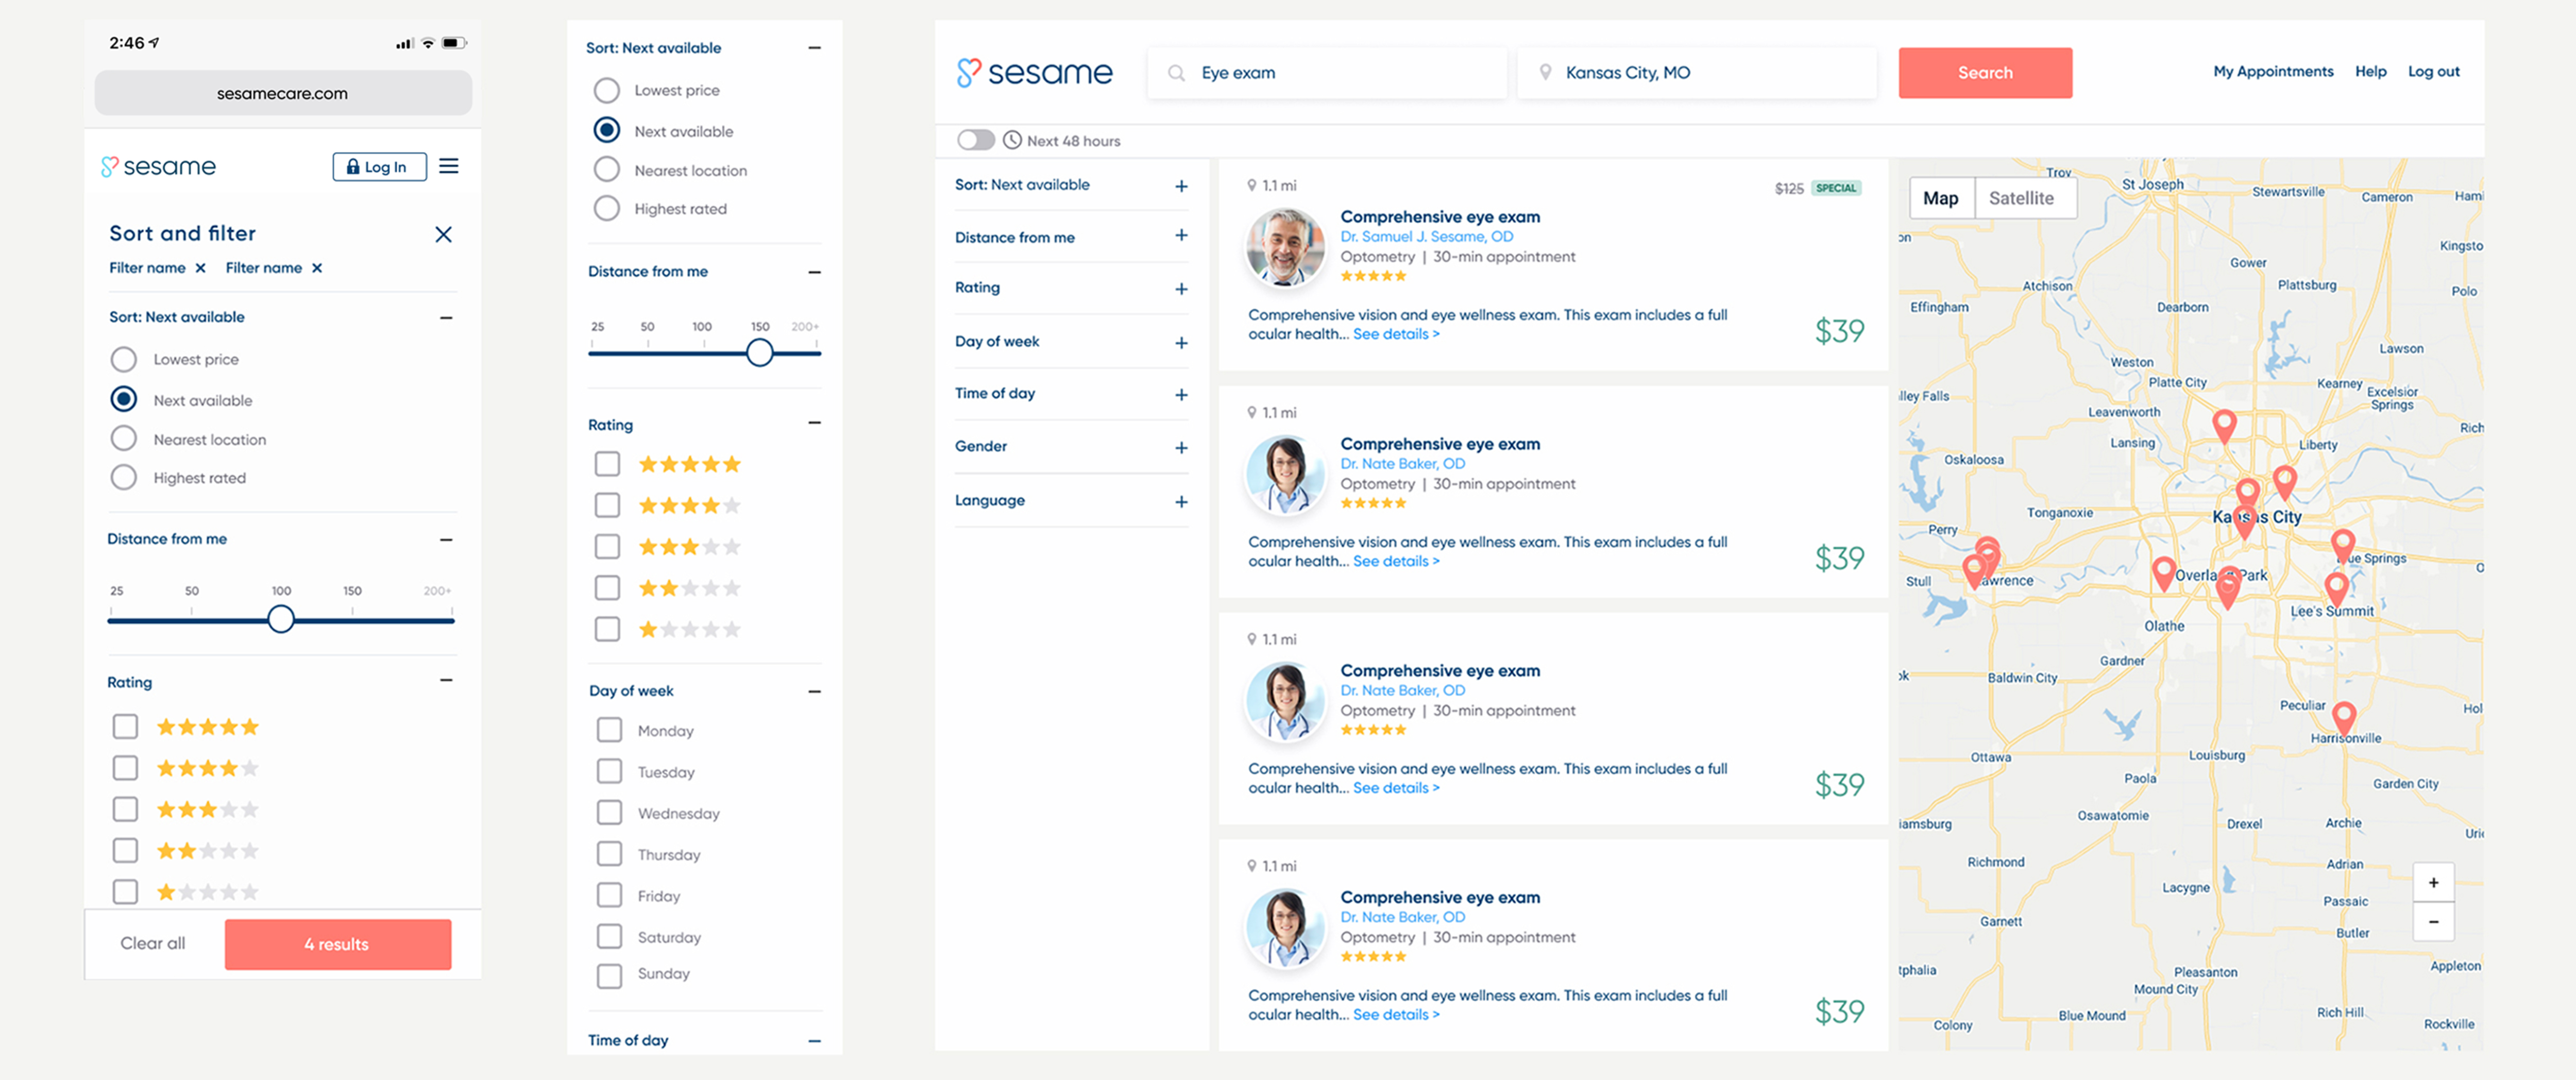
Task: Click the search magnifier icon beside Eye exam
Action: point(1176,73)
